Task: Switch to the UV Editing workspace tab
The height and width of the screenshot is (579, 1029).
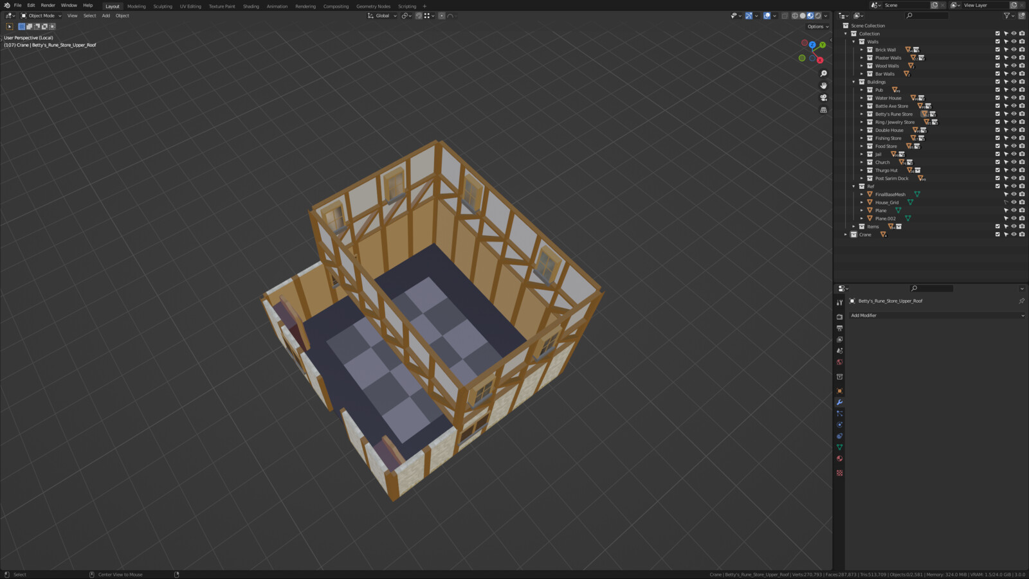Action: (190, 6)
